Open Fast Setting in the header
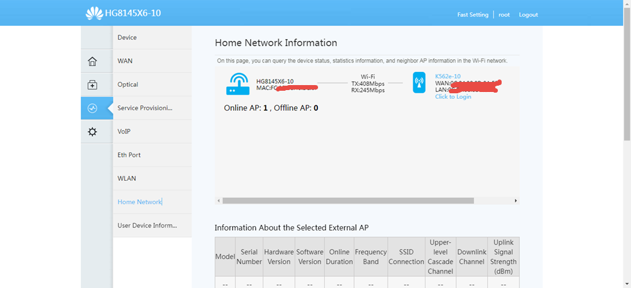The height and width of the screenshot is (288, 631). [x=473, y=14]
